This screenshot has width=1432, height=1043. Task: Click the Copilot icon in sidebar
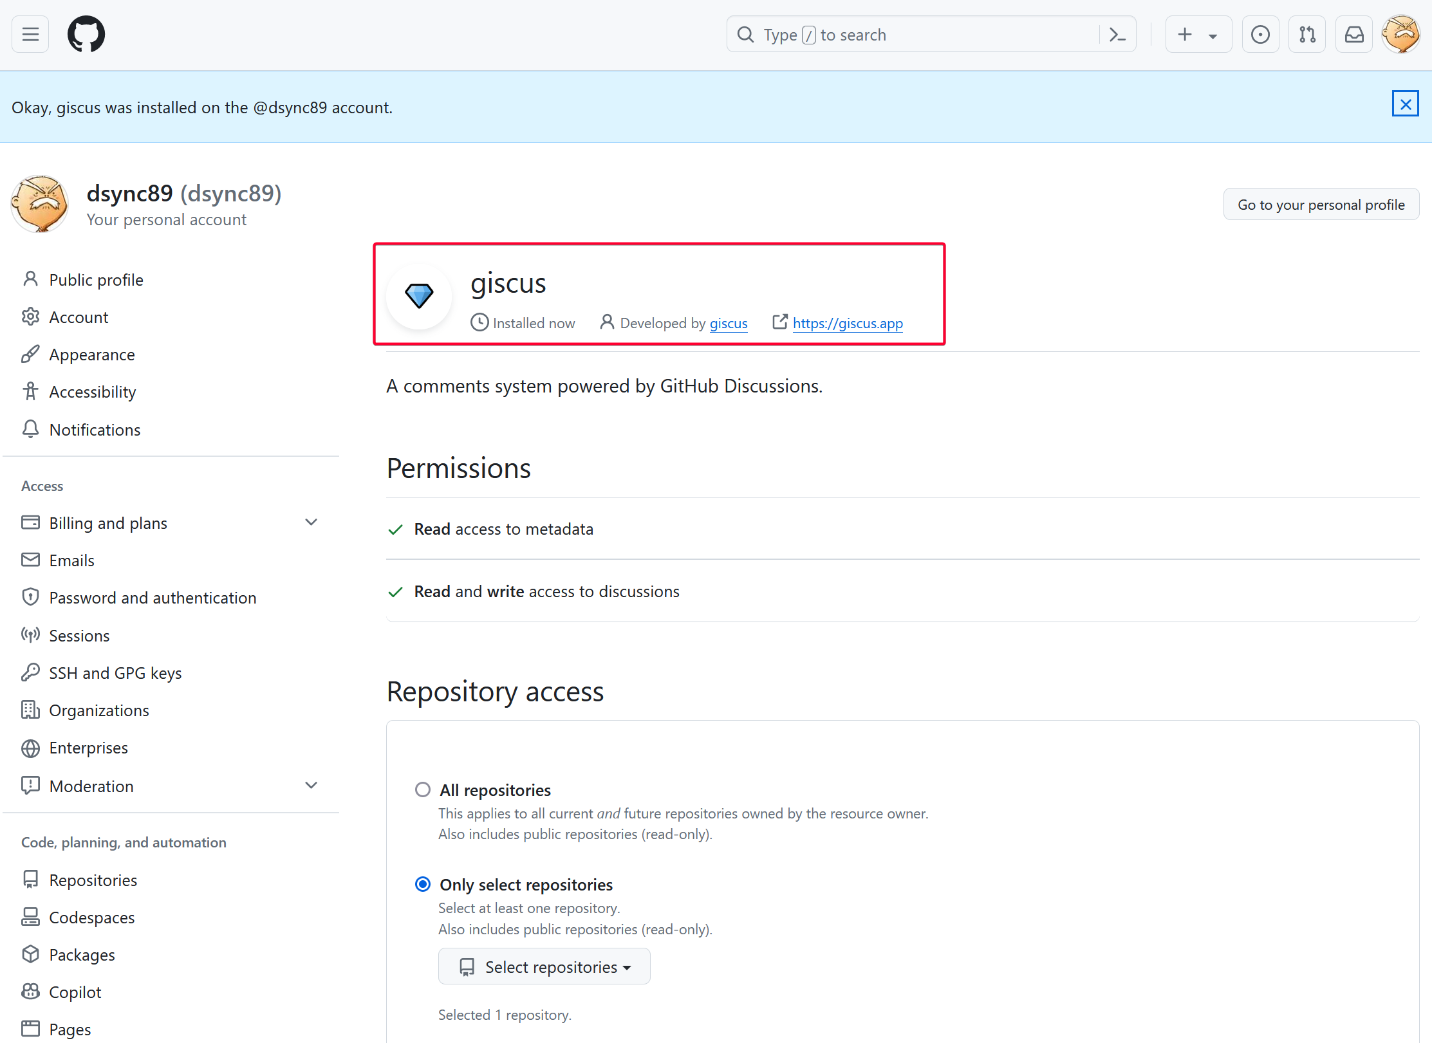[30, 992]
